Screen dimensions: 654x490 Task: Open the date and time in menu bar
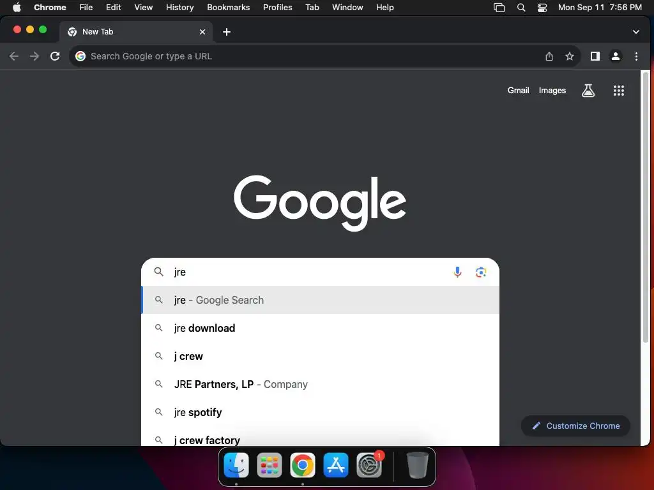pos(600,8)
